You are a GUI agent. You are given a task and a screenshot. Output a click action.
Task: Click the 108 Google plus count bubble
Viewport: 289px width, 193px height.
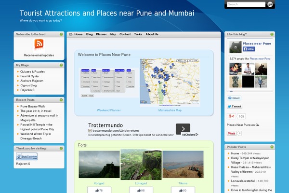point(241,116)
